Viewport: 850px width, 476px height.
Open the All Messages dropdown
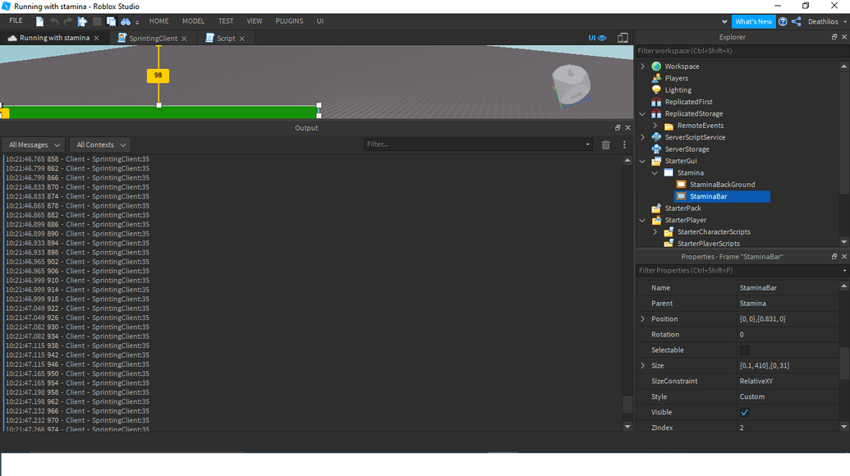(x=33, y=144)
